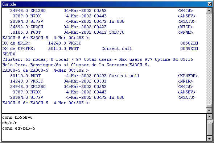Click the command input pane scroll-down arrow
The image size is (214, 143).
tap(210, 139)
